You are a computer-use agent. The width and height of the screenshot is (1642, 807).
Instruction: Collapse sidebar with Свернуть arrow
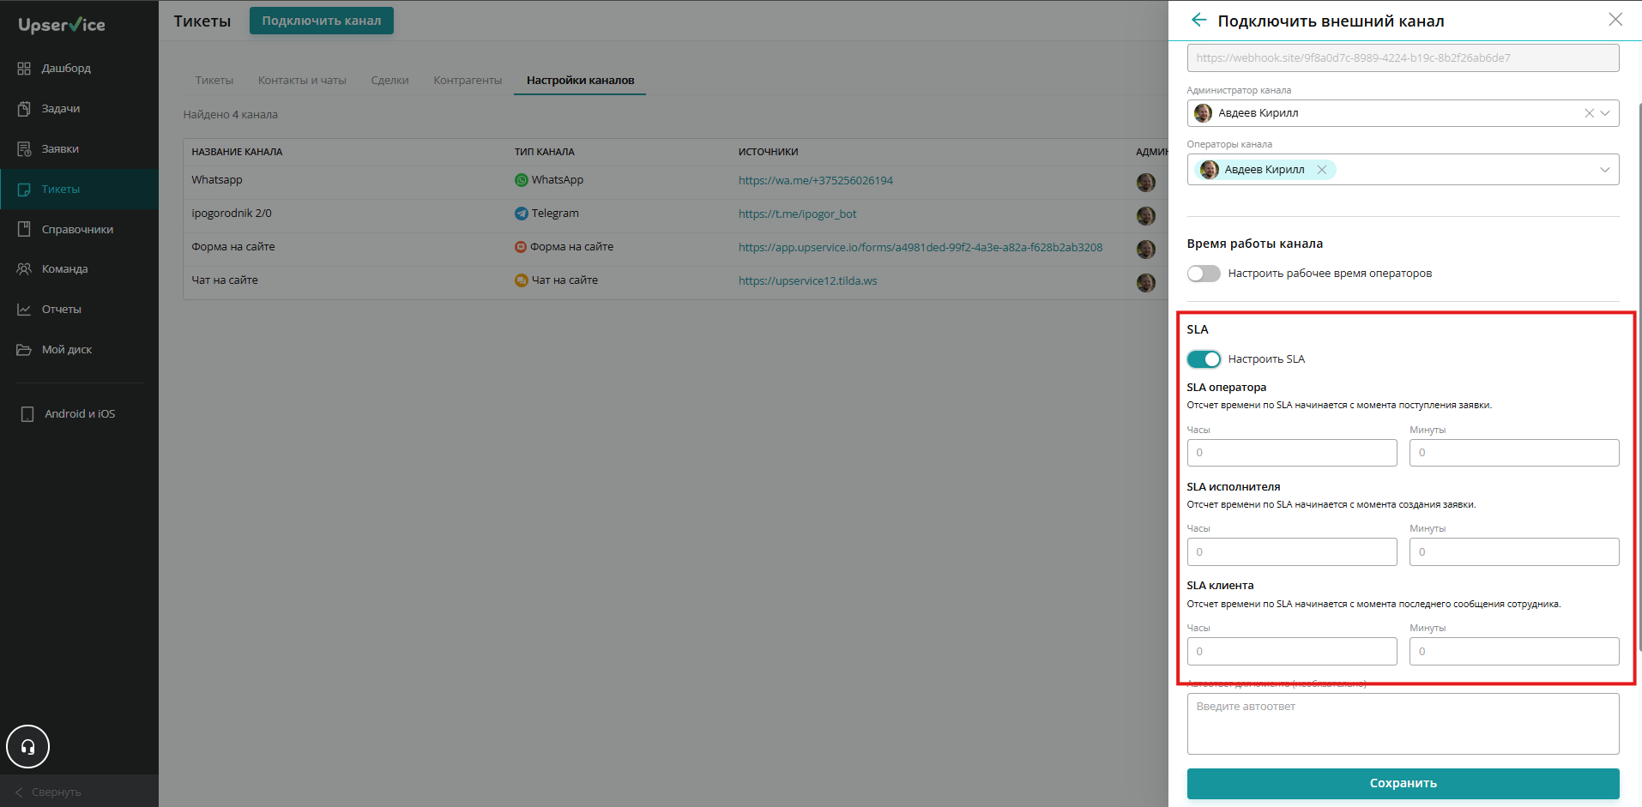click(19, 792)
